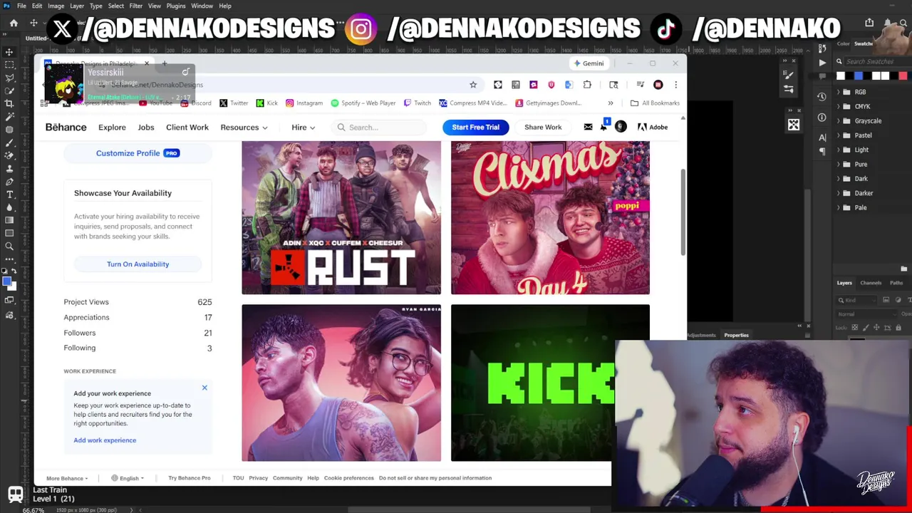Click Share Work button

543,127
